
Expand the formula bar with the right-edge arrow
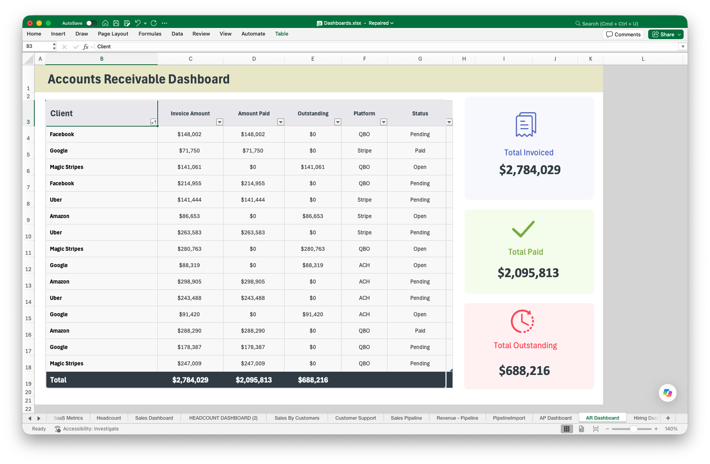pos(683,47)
